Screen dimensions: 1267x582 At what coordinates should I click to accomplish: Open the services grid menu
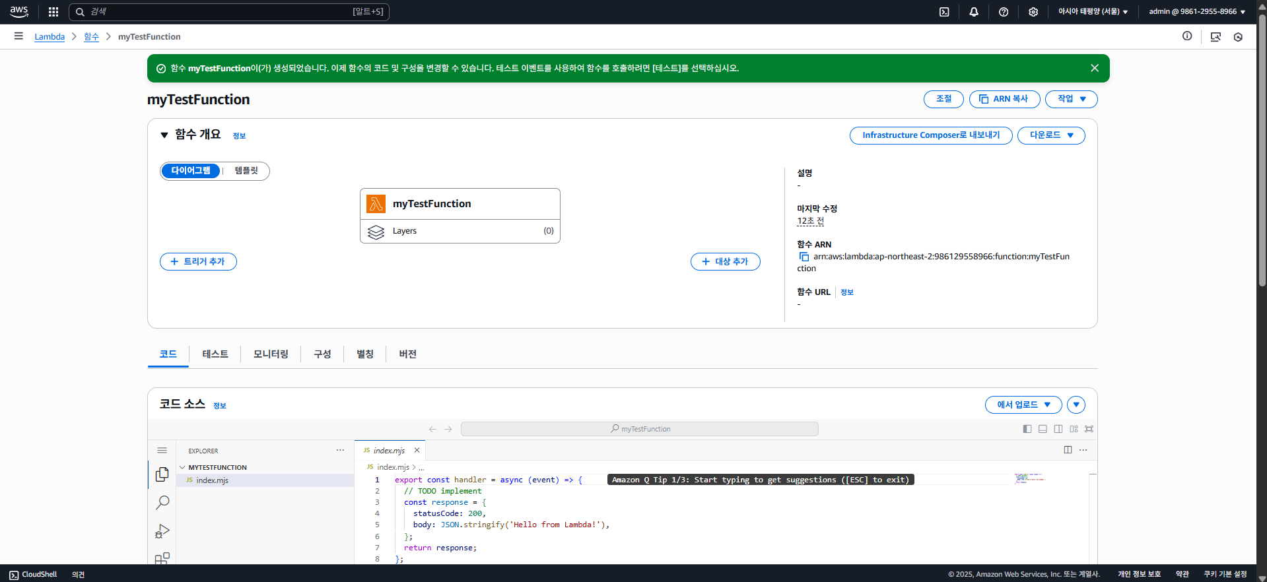53,12
